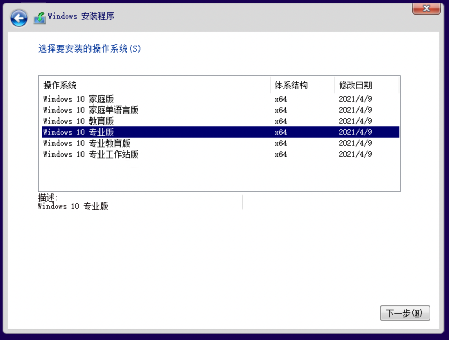Click the 操作系统 column header
Viewport: 449px width, 340px height.
(x=60, y=85)
